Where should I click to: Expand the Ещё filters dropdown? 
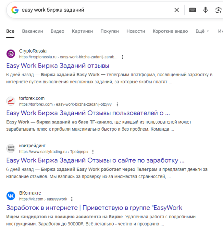click(x=202, y=31)
